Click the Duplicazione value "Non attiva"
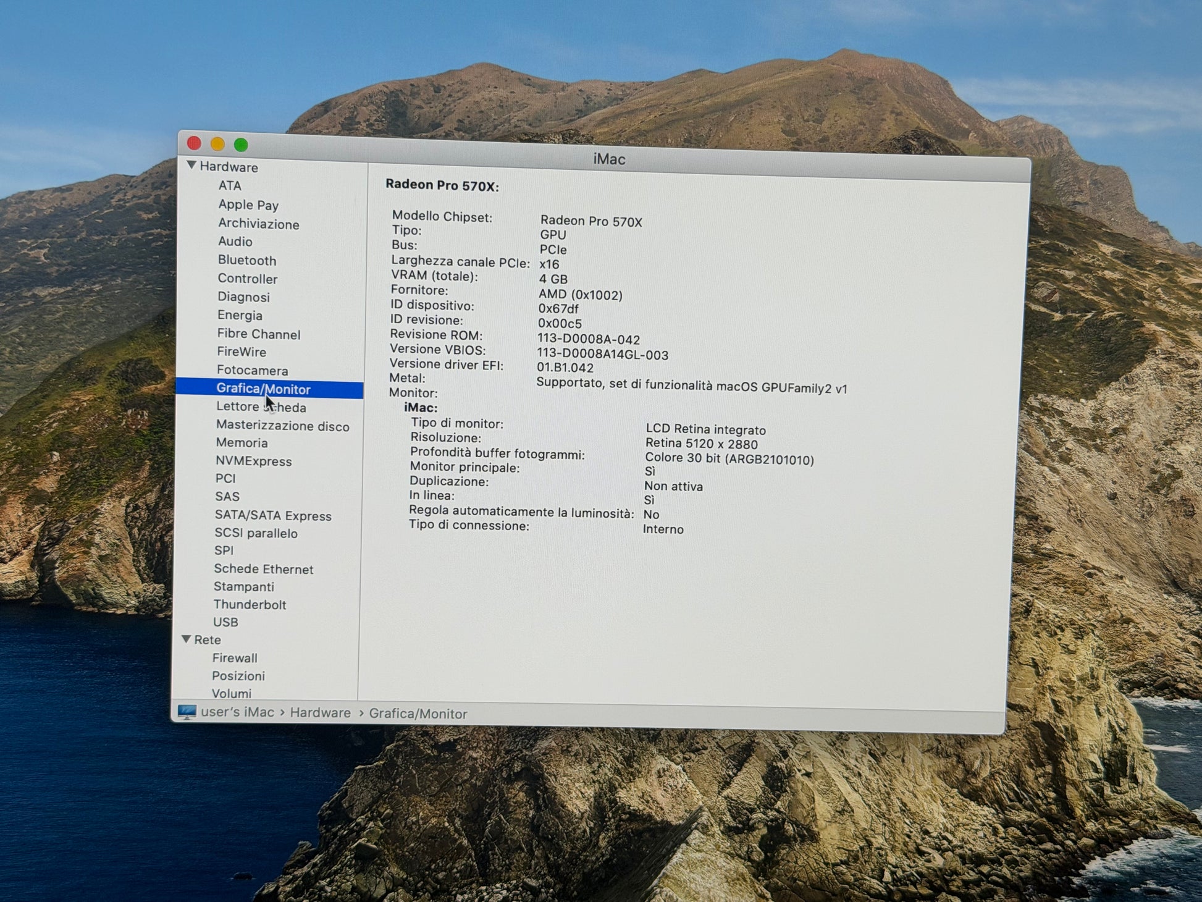The image size is (1202, 902). (x=673, y=486)
